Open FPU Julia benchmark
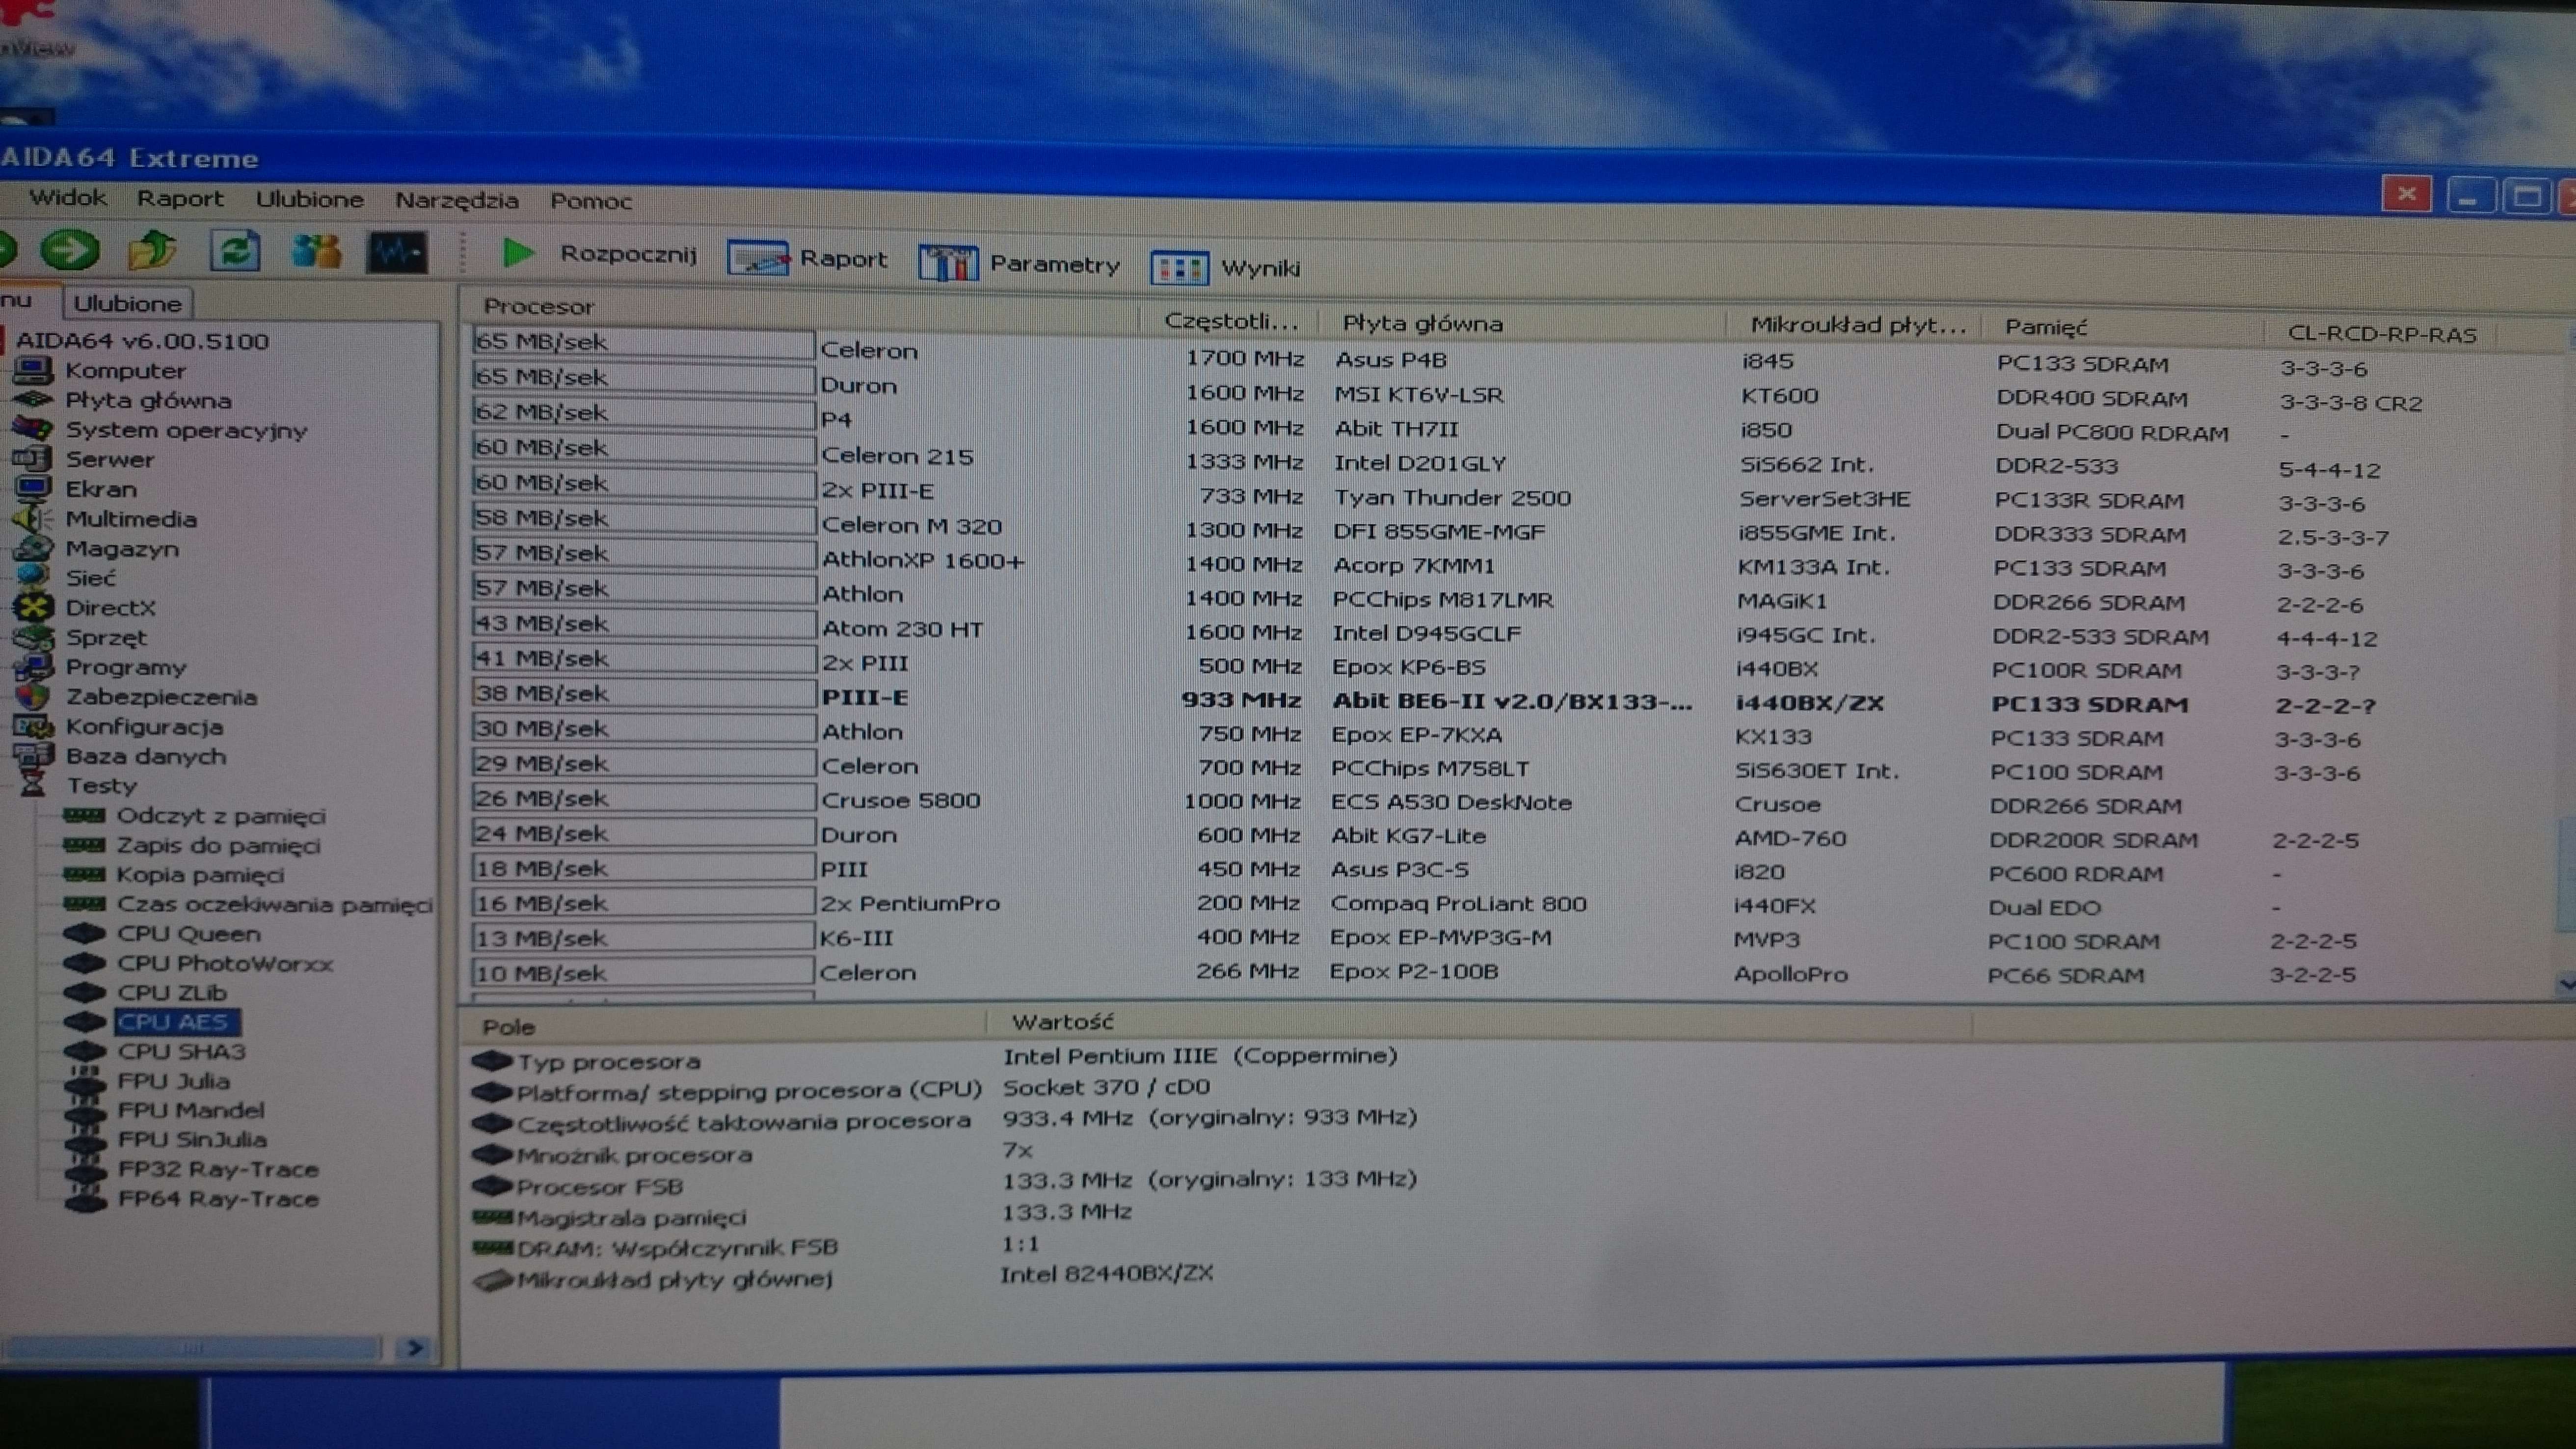The width and height of the screenshot is (2576, 1449). [173, 1081]
